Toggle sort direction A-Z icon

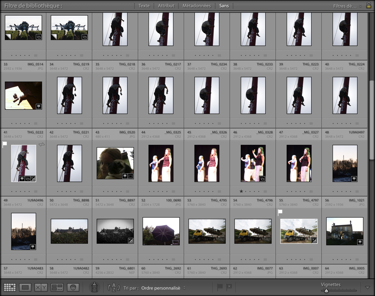pos(114,287)
